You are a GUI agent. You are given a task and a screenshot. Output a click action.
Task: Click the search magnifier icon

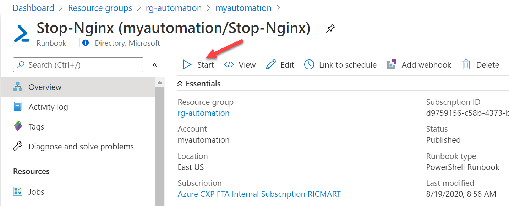click(21, 65)
